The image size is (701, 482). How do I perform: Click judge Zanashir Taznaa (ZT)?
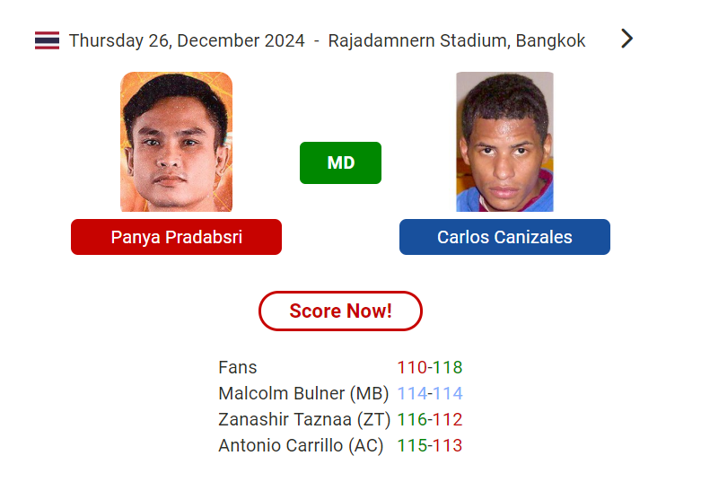coord(304,419)
